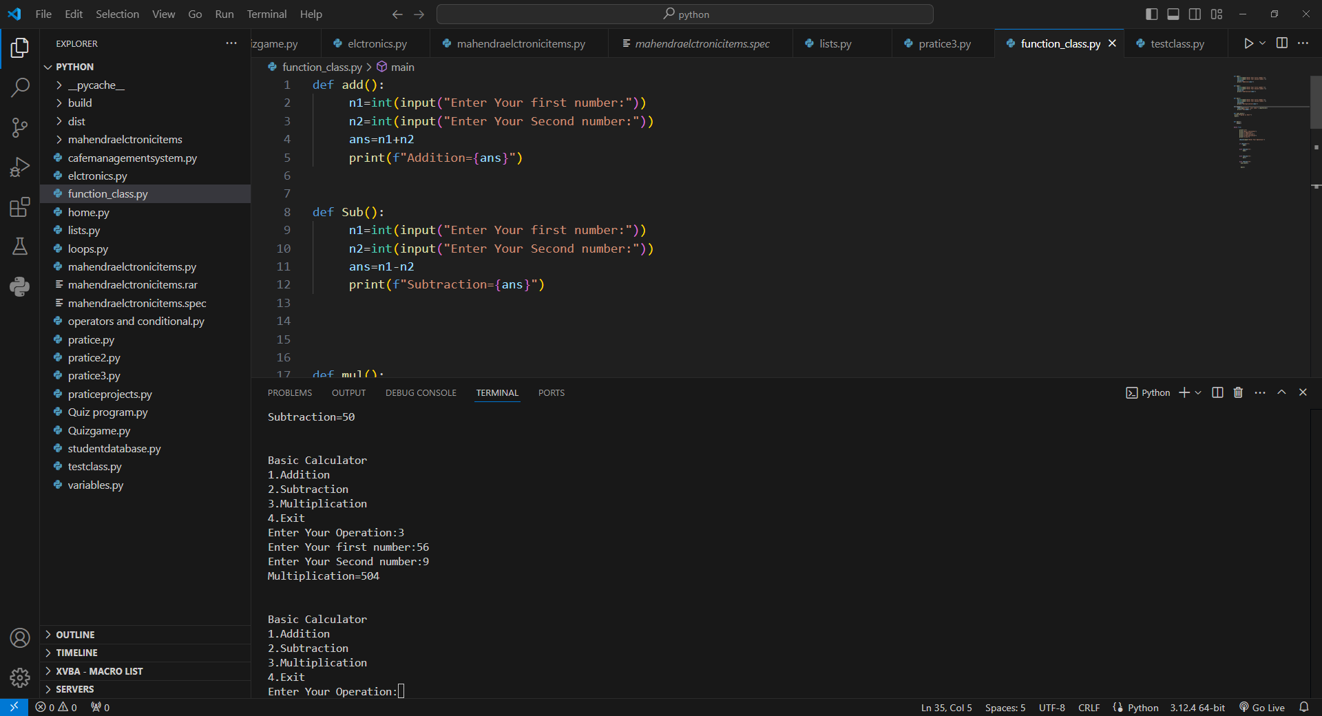The width and height of the screenshot is (1322, 716).
Task: Switch to the DEBUG CONSOLE tab
Action: (421, 392)
